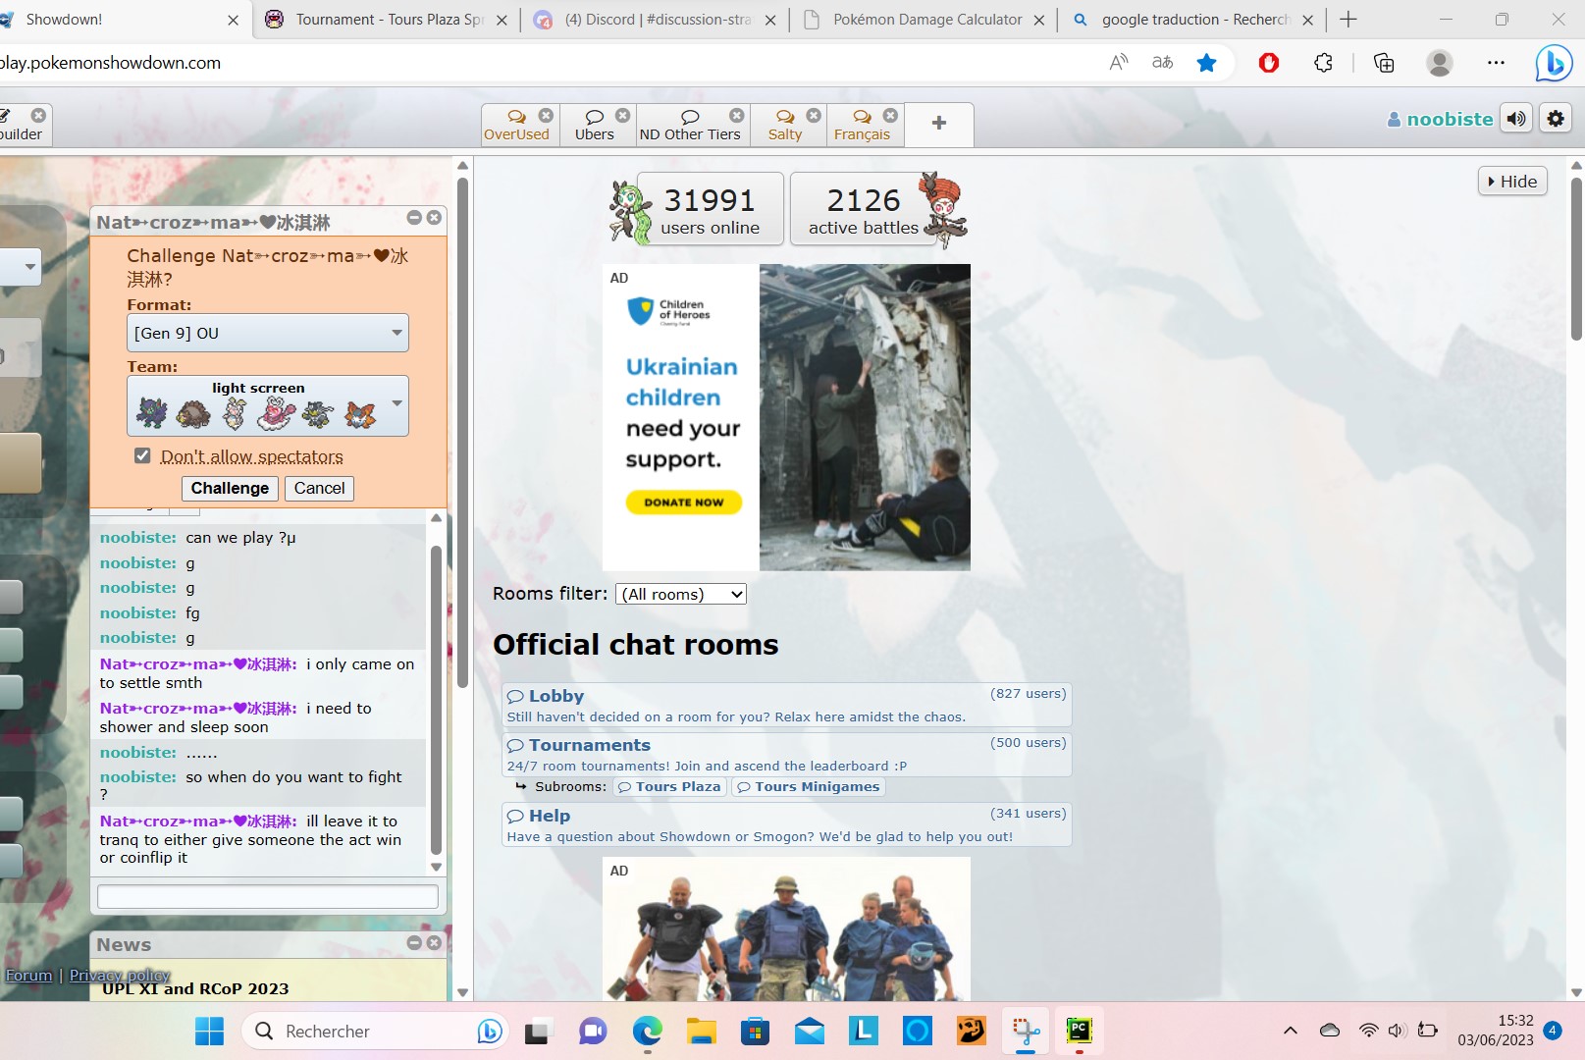Switch to google traduction browser tab

point(1193,20)
